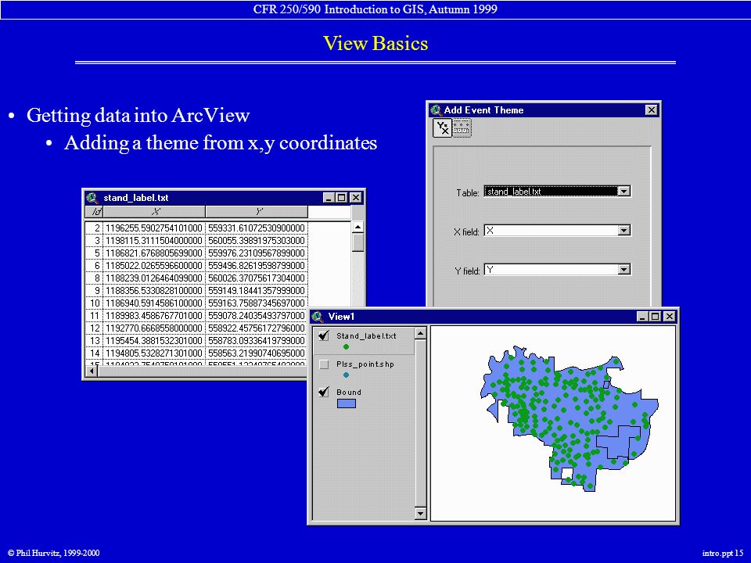Close the View1 window
This screenshot has height=563, width=751.
(x=670, y=317)
